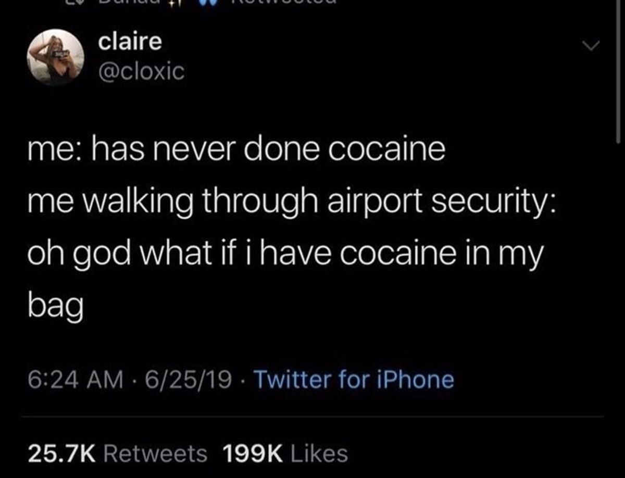
Task: Click the "me walking through airport security:" line
Action: pos(292,201)
